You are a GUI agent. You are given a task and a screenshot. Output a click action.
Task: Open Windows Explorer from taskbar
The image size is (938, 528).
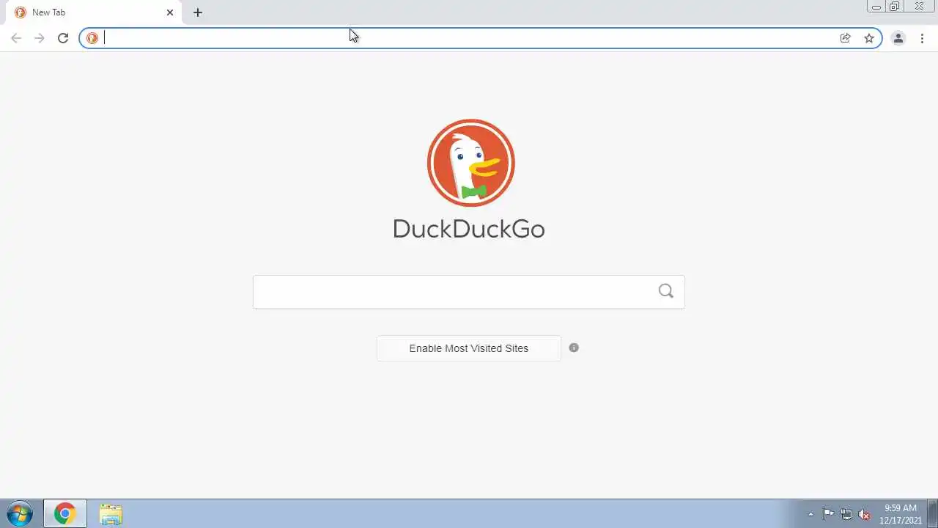coord(111,514)
